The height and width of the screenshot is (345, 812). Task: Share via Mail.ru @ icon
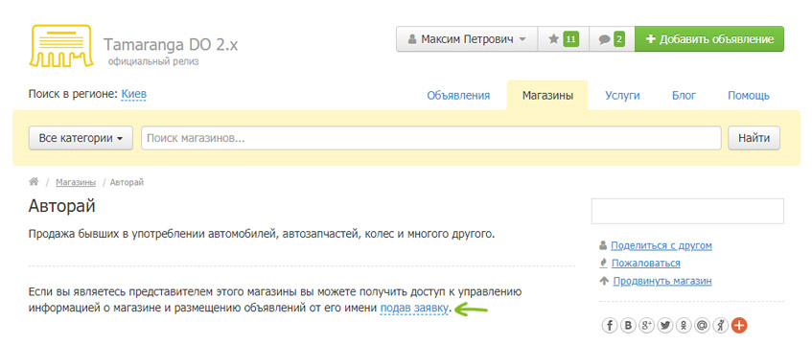pyautogui.click(x=702, y=325)
